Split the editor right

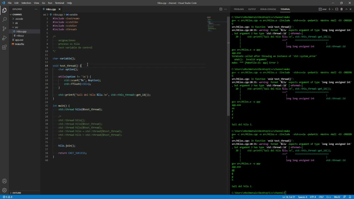221,9
